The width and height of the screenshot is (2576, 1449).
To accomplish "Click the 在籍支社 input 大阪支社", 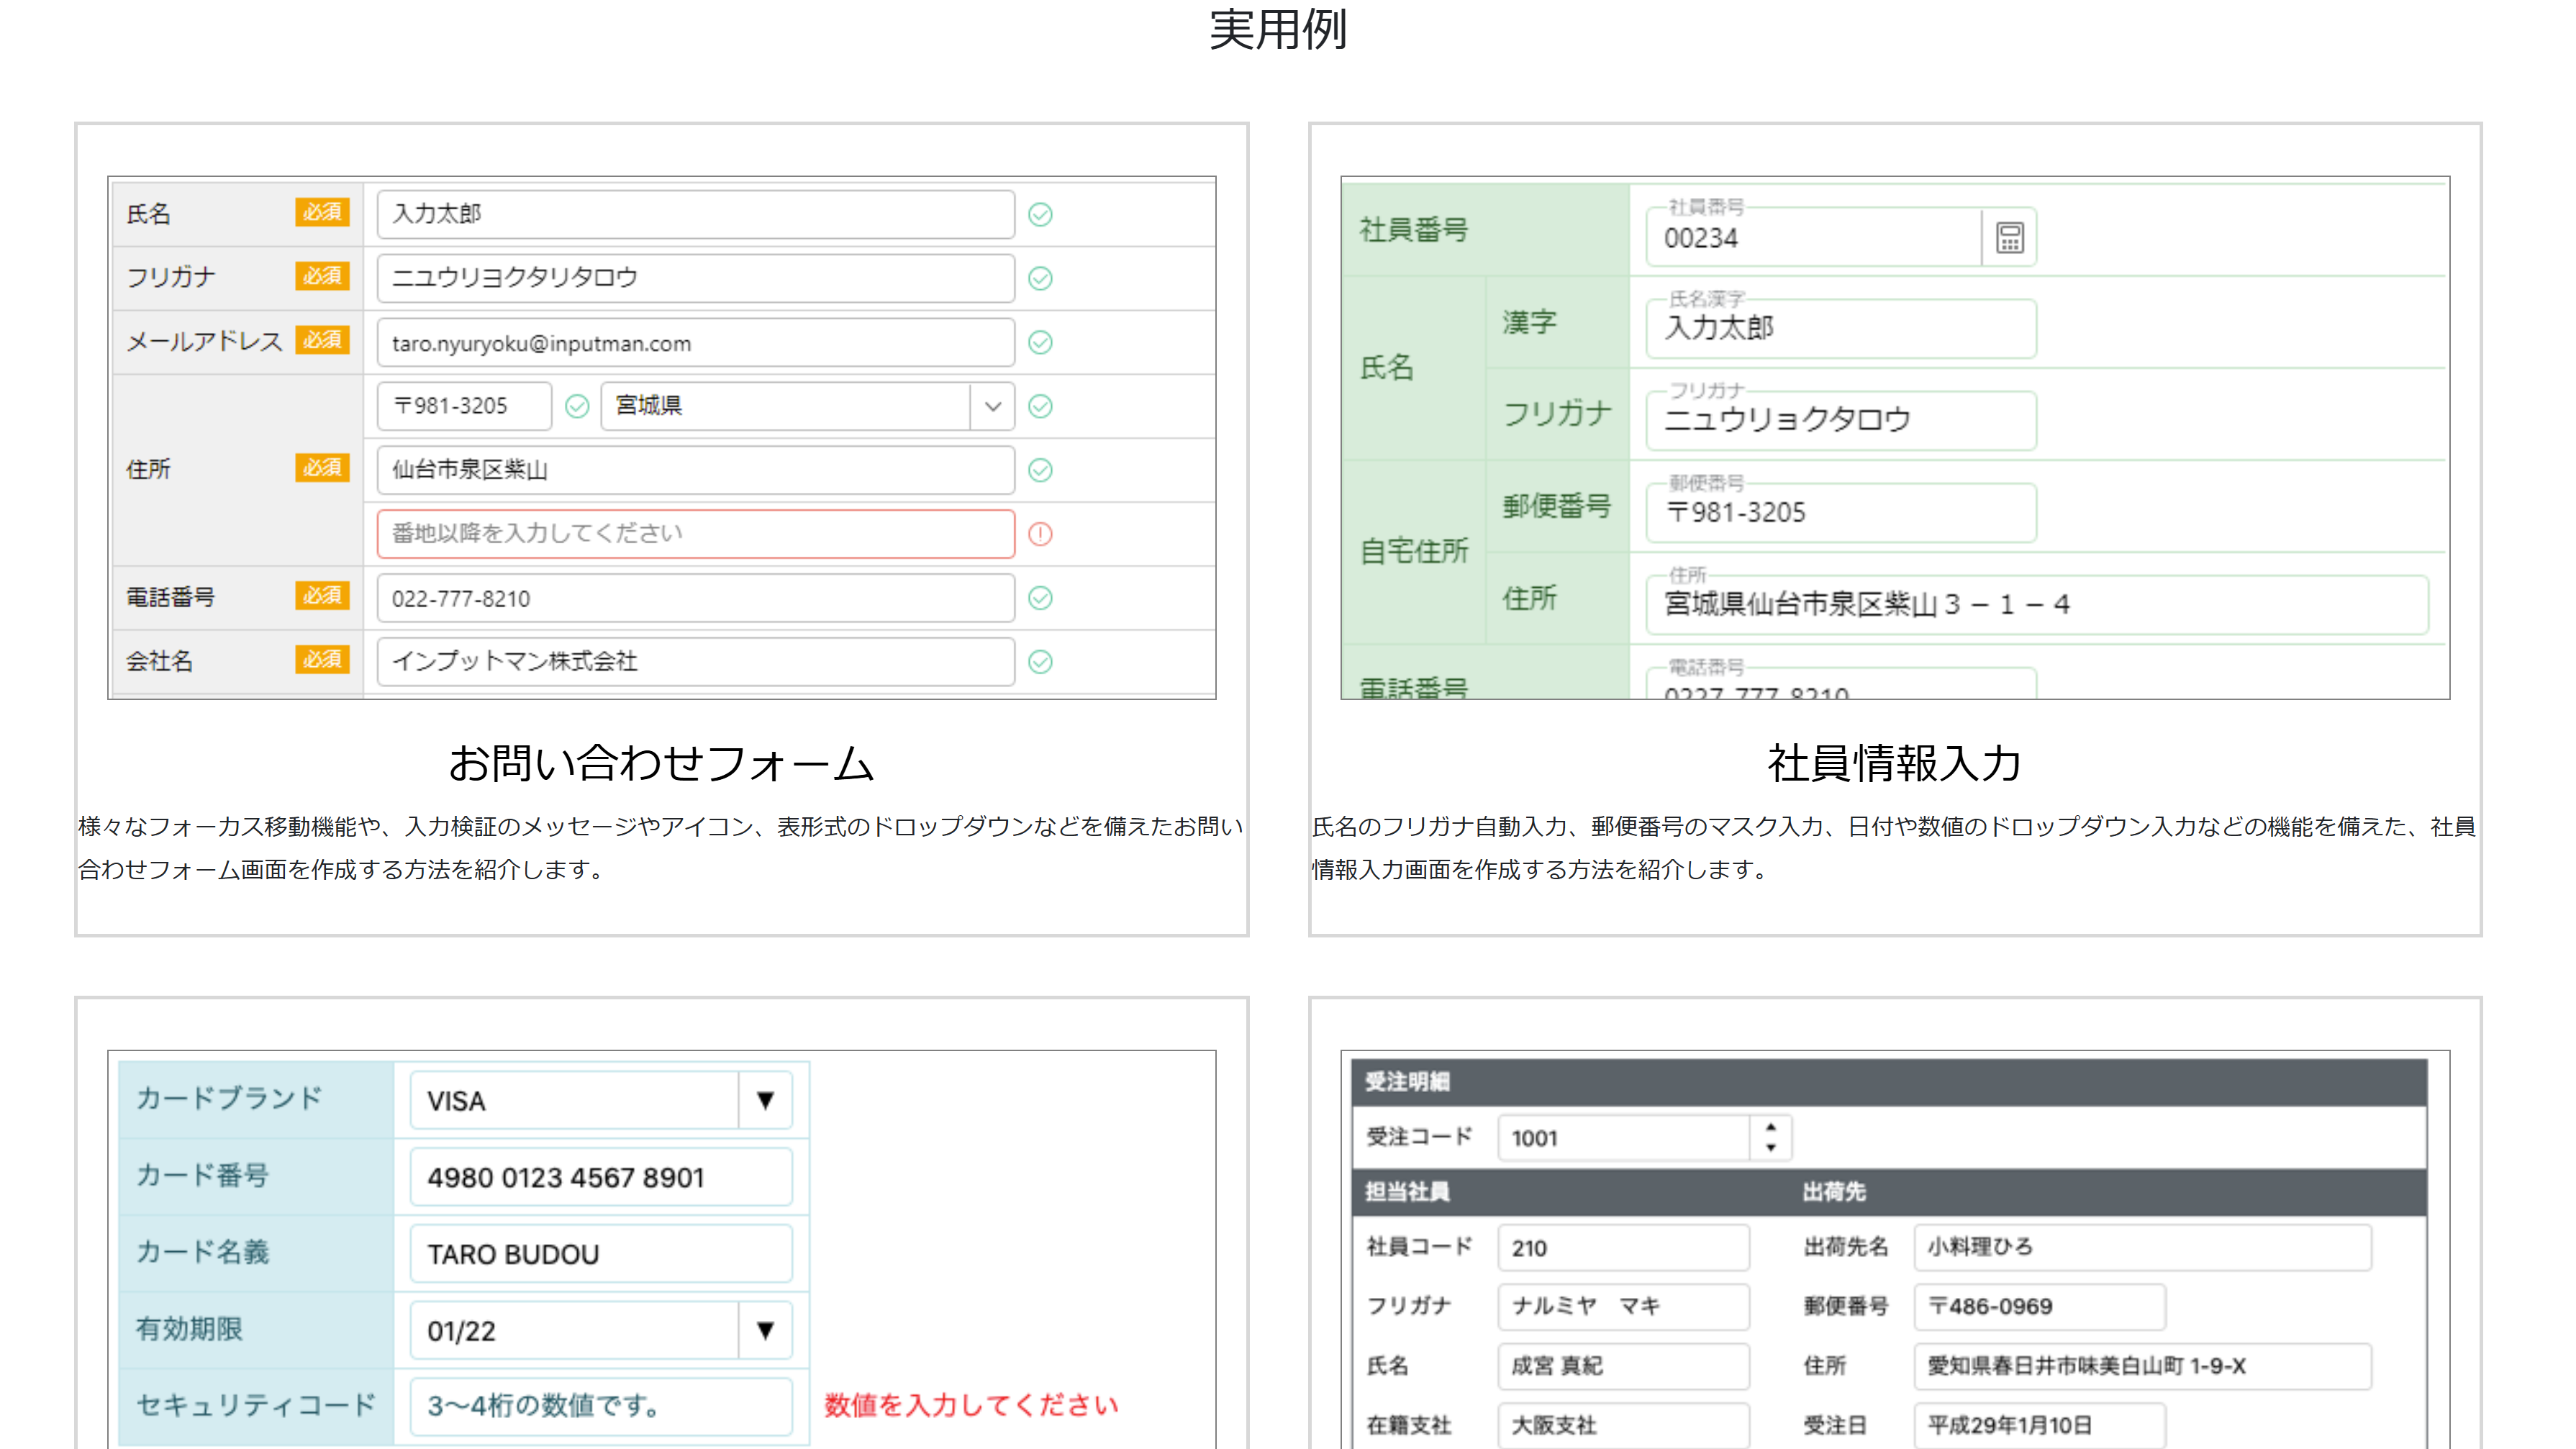I will click(1623, 1425).
